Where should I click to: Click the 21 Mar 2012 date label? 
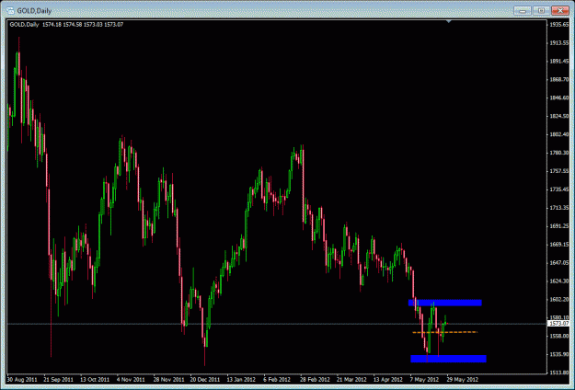pos(351,379)
